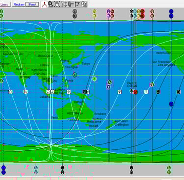Click the Brisbane city label
Screen dimensions: 184x180
click(100, 114)
